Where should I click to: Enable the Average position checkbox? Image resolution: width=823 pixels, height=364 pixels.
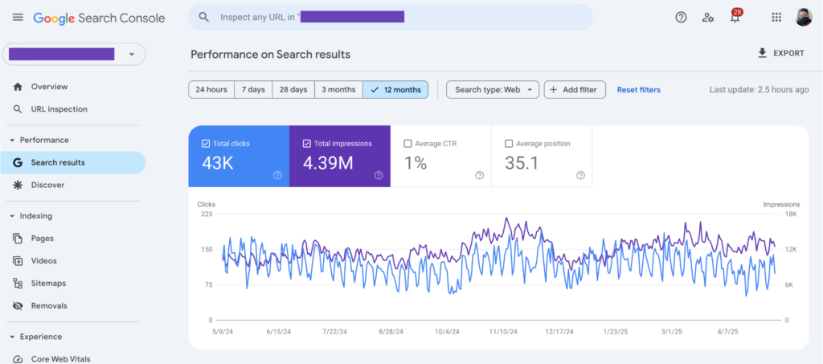coord(509,144)
